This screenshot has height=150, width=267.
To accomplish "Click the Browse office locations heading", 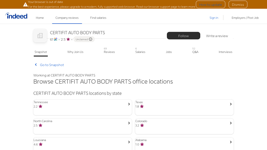I will pos(103,82).
